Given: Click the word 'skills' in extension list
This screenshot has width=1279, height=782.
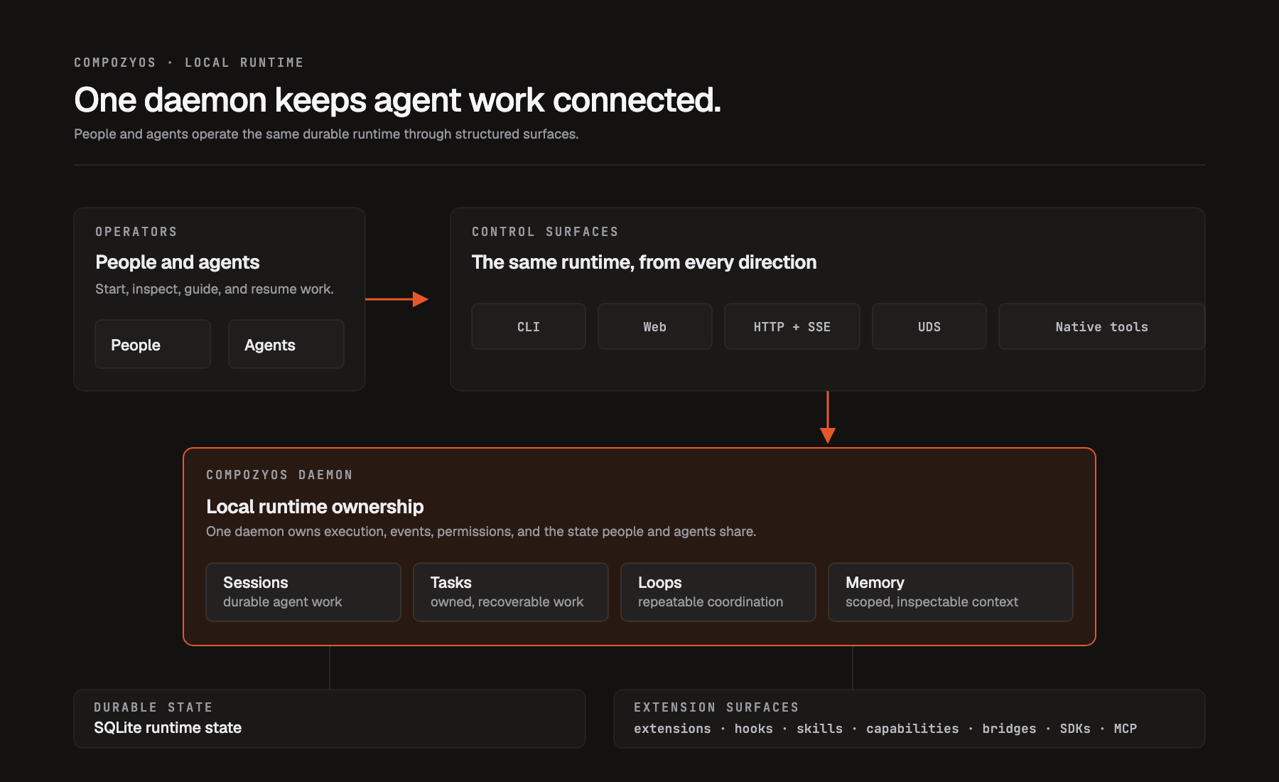Looking at the screenshot, I should pyautogui.click(x=819, y=729).
